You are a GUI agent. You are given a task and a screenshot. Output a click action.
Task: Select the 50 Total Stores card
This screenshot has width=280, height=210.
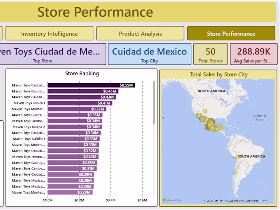(x=210, y=54)
